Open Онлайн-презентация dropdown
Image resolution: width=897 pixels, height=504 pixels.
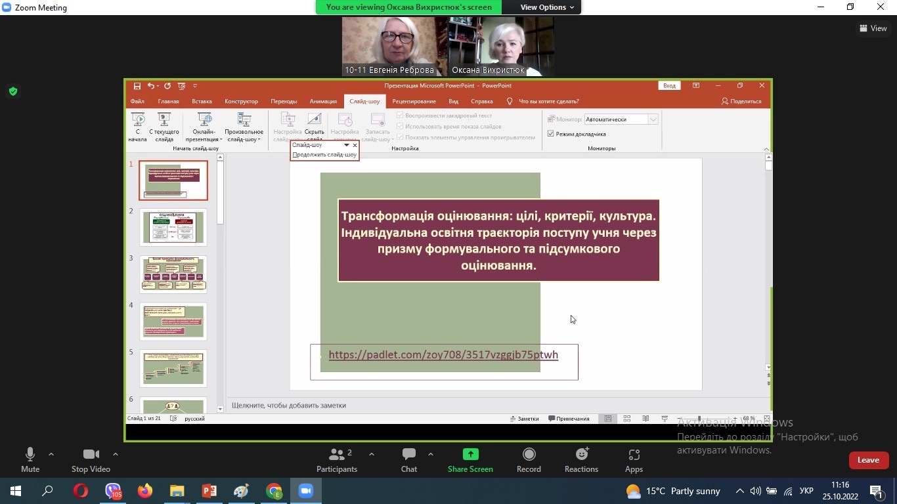pyautogui.click(x=204, y=127)
